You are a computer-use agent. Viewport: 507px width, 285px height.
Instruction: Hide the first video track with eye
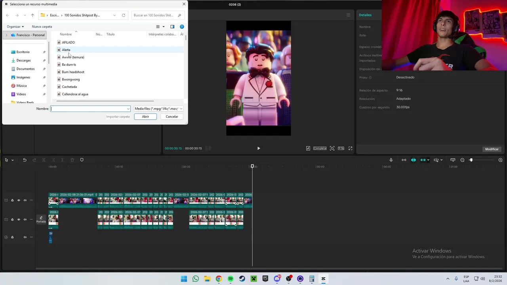coord(19,200)
